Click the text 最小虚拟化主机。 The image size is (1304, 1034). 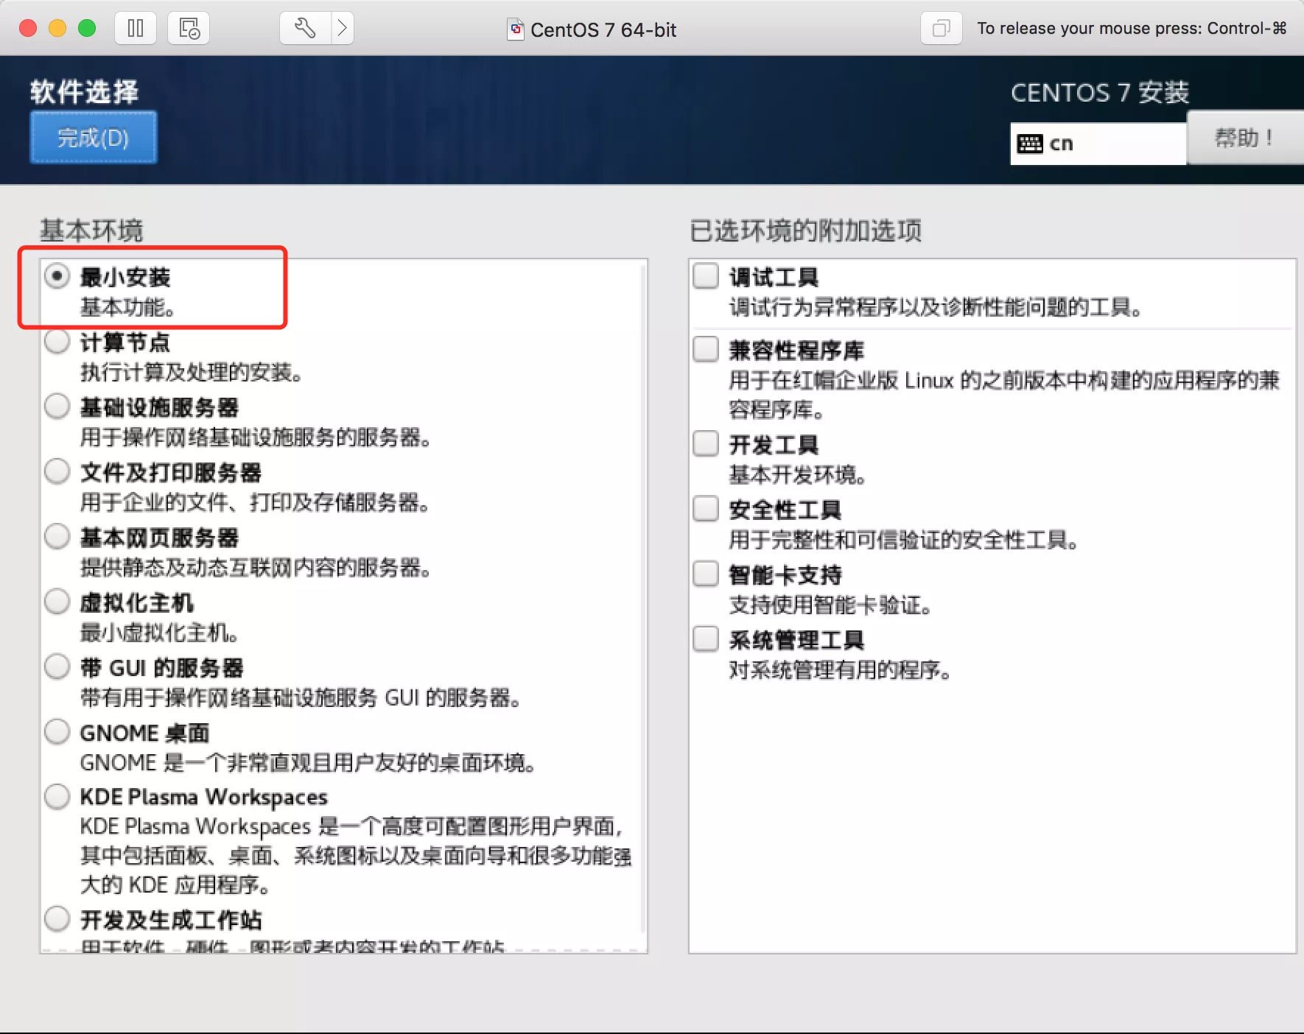point(160,633)
